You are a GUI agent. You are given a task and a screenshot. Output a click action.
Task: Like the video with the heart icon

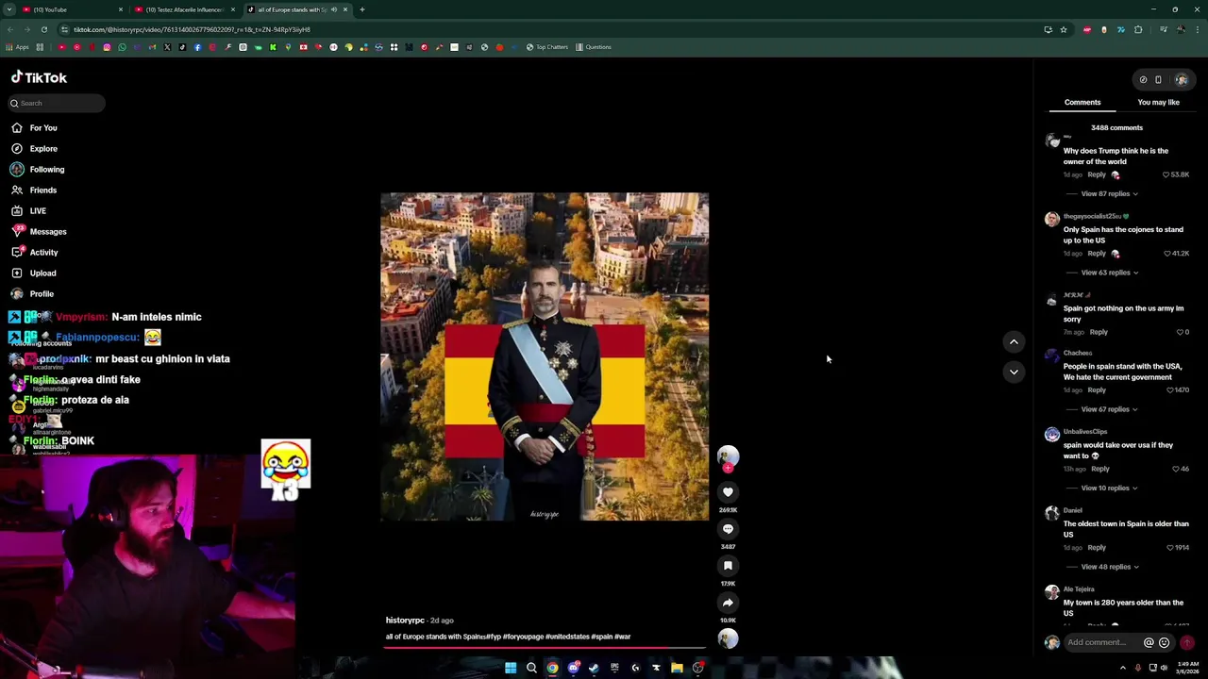[728, 492]
